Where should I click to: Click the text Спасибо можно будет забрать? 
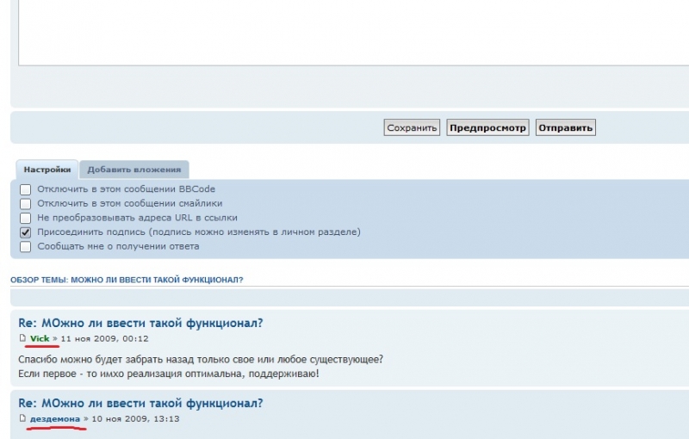tap(201, 360)
